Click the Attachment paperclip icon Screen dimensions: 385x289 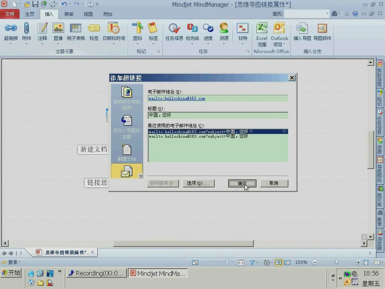pos(27,28)
